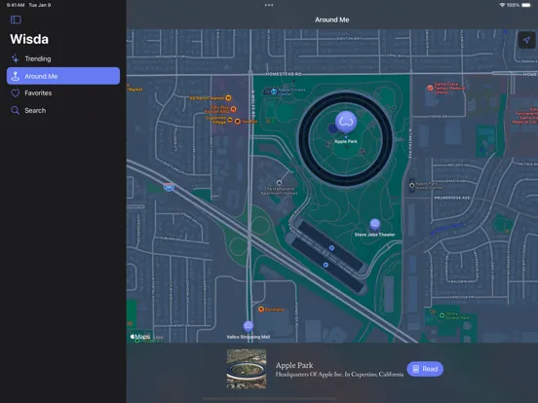Image resolution: width=538 pixels, height=403 pixels.
Task: Select the Apple Park map pin
Action: 346,122
